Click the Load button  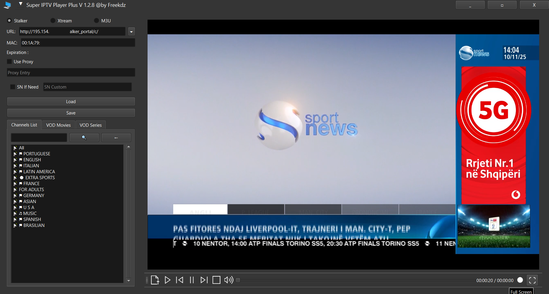point(71,101)
